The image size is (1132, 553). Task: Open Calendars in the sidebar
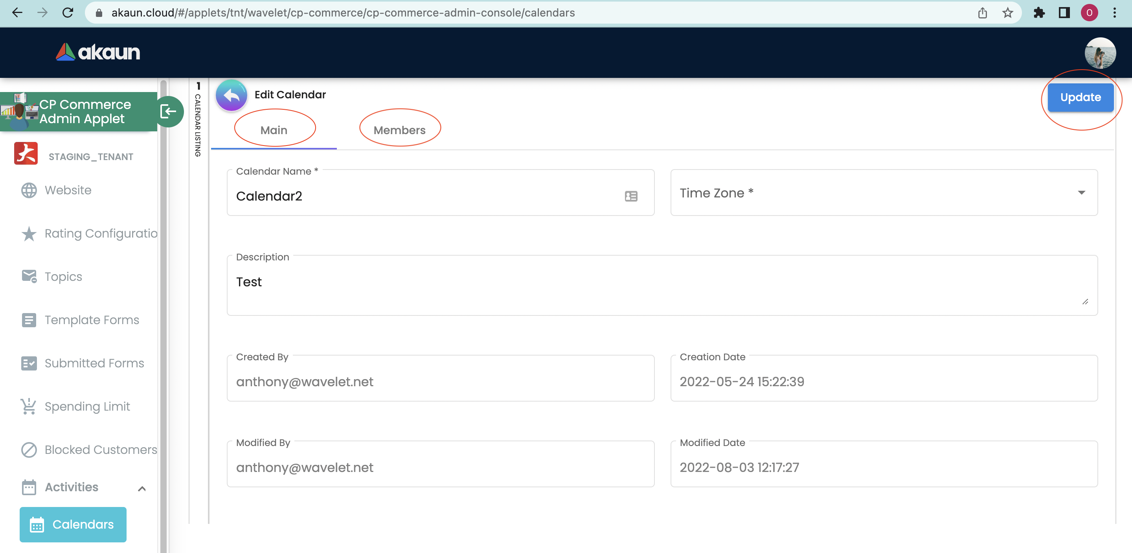tap(73, 524)
